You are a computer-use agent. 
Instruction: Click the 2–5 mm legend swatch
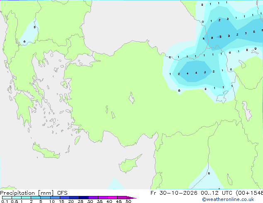click(x=36, y=198)
